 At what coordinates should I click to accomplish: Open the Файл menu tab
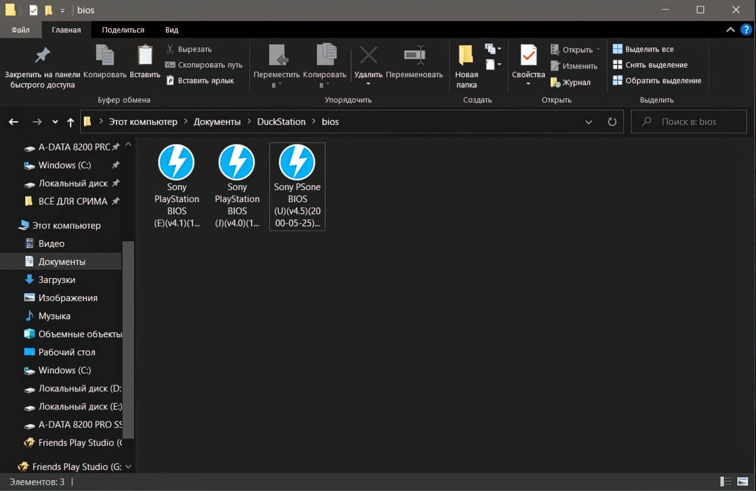click(21, 30)
